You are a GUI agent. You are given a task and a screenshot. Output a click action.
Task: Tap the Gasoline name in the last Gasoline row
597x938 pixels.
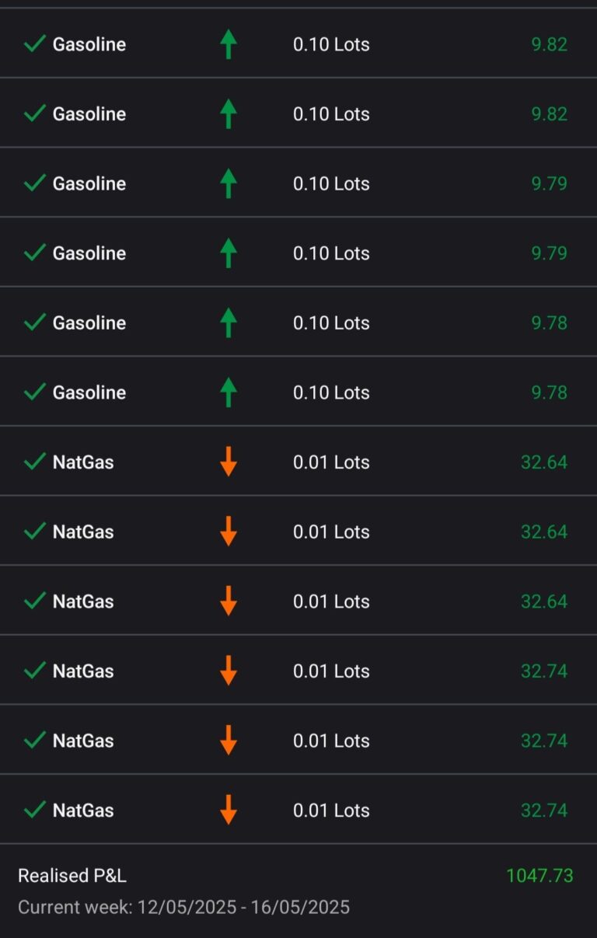pyautogui.click(x=89, y=392)
